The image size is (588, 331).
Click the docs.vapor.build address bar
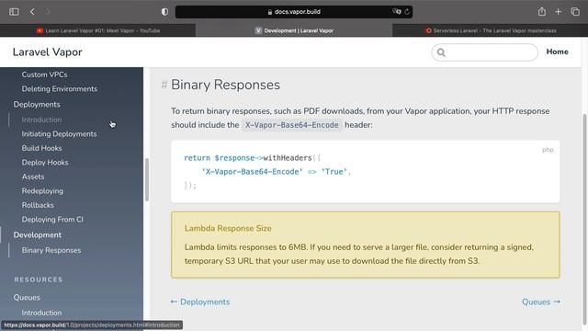(x=294, y=12)
